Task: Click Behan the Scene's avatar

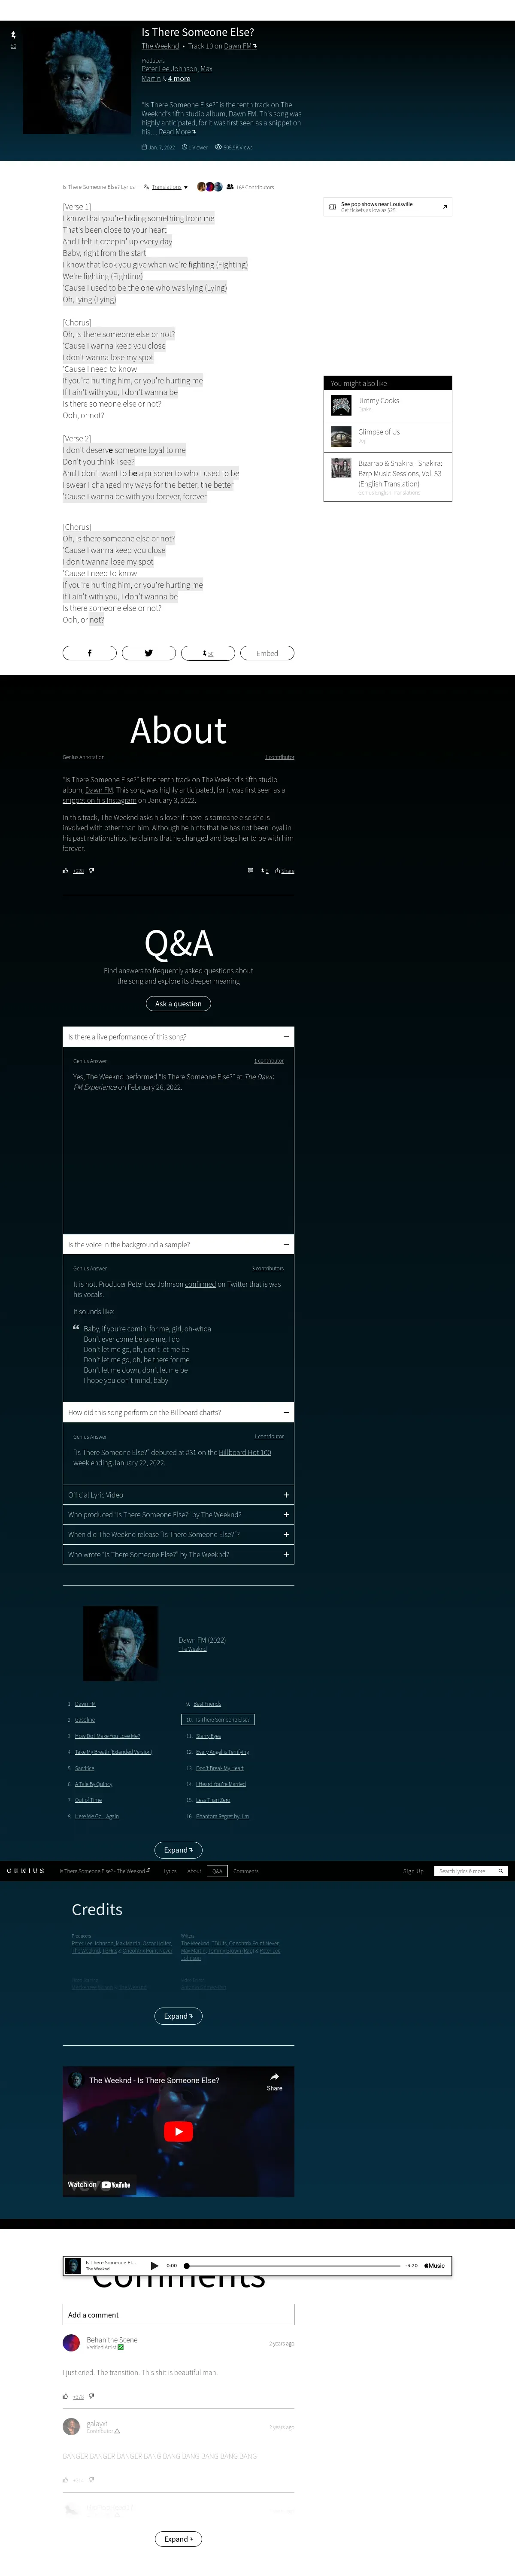Action: tap(71, 2342)
